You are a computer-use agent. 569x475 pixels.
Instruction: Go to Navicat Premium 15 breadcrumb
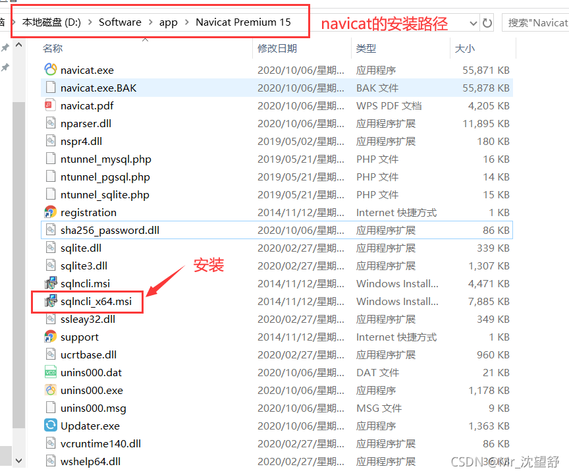[x=243, y=22]
